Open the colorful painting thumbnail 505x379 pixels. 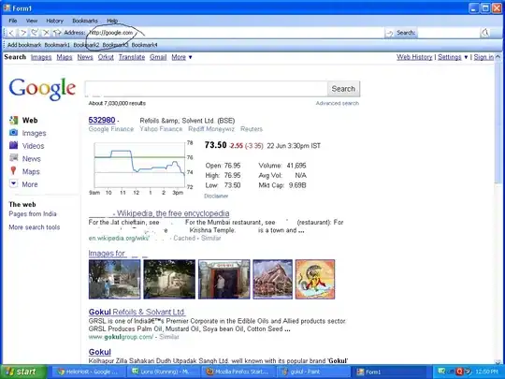[x=315, y=279]
